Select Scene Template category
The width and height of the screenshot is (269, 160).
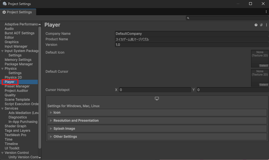pos(17,100)
